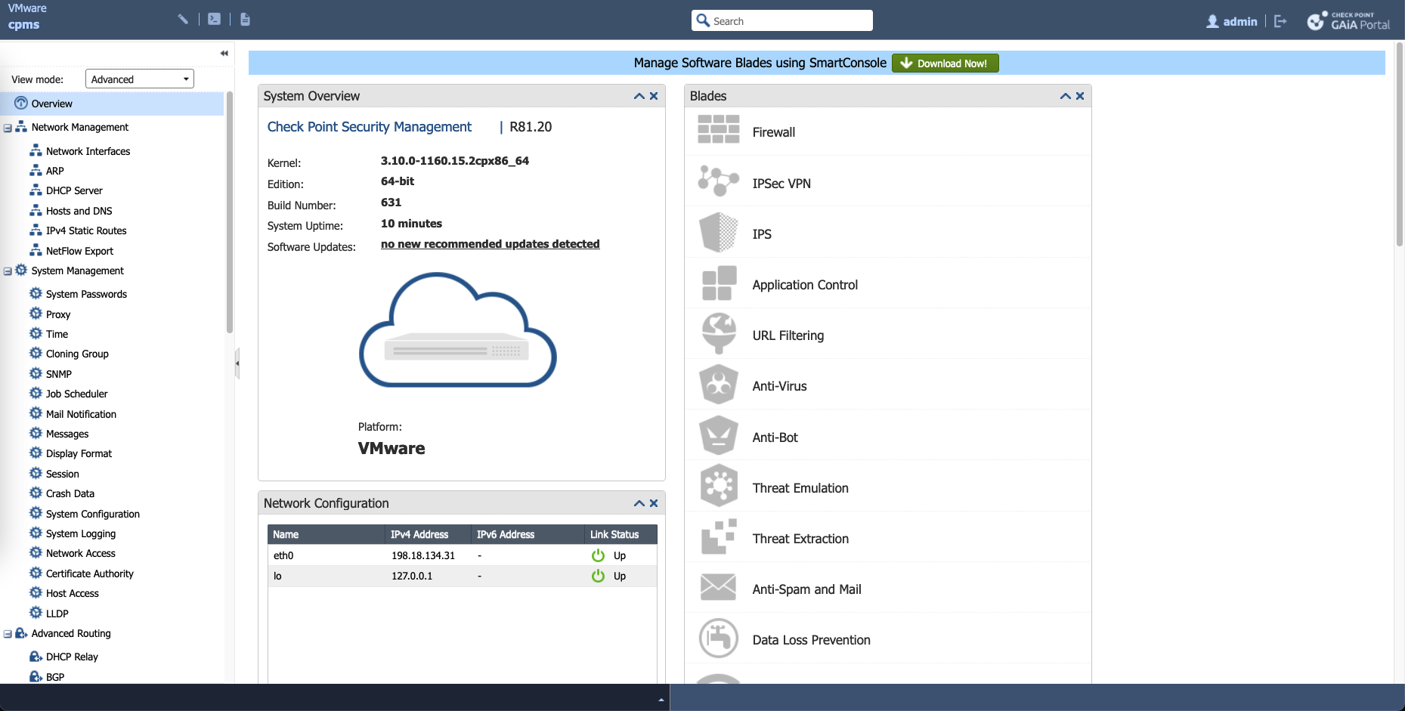1405x711 pixels.
Task: Click the Anti-Bot blade icon
Action: point(718,436)
